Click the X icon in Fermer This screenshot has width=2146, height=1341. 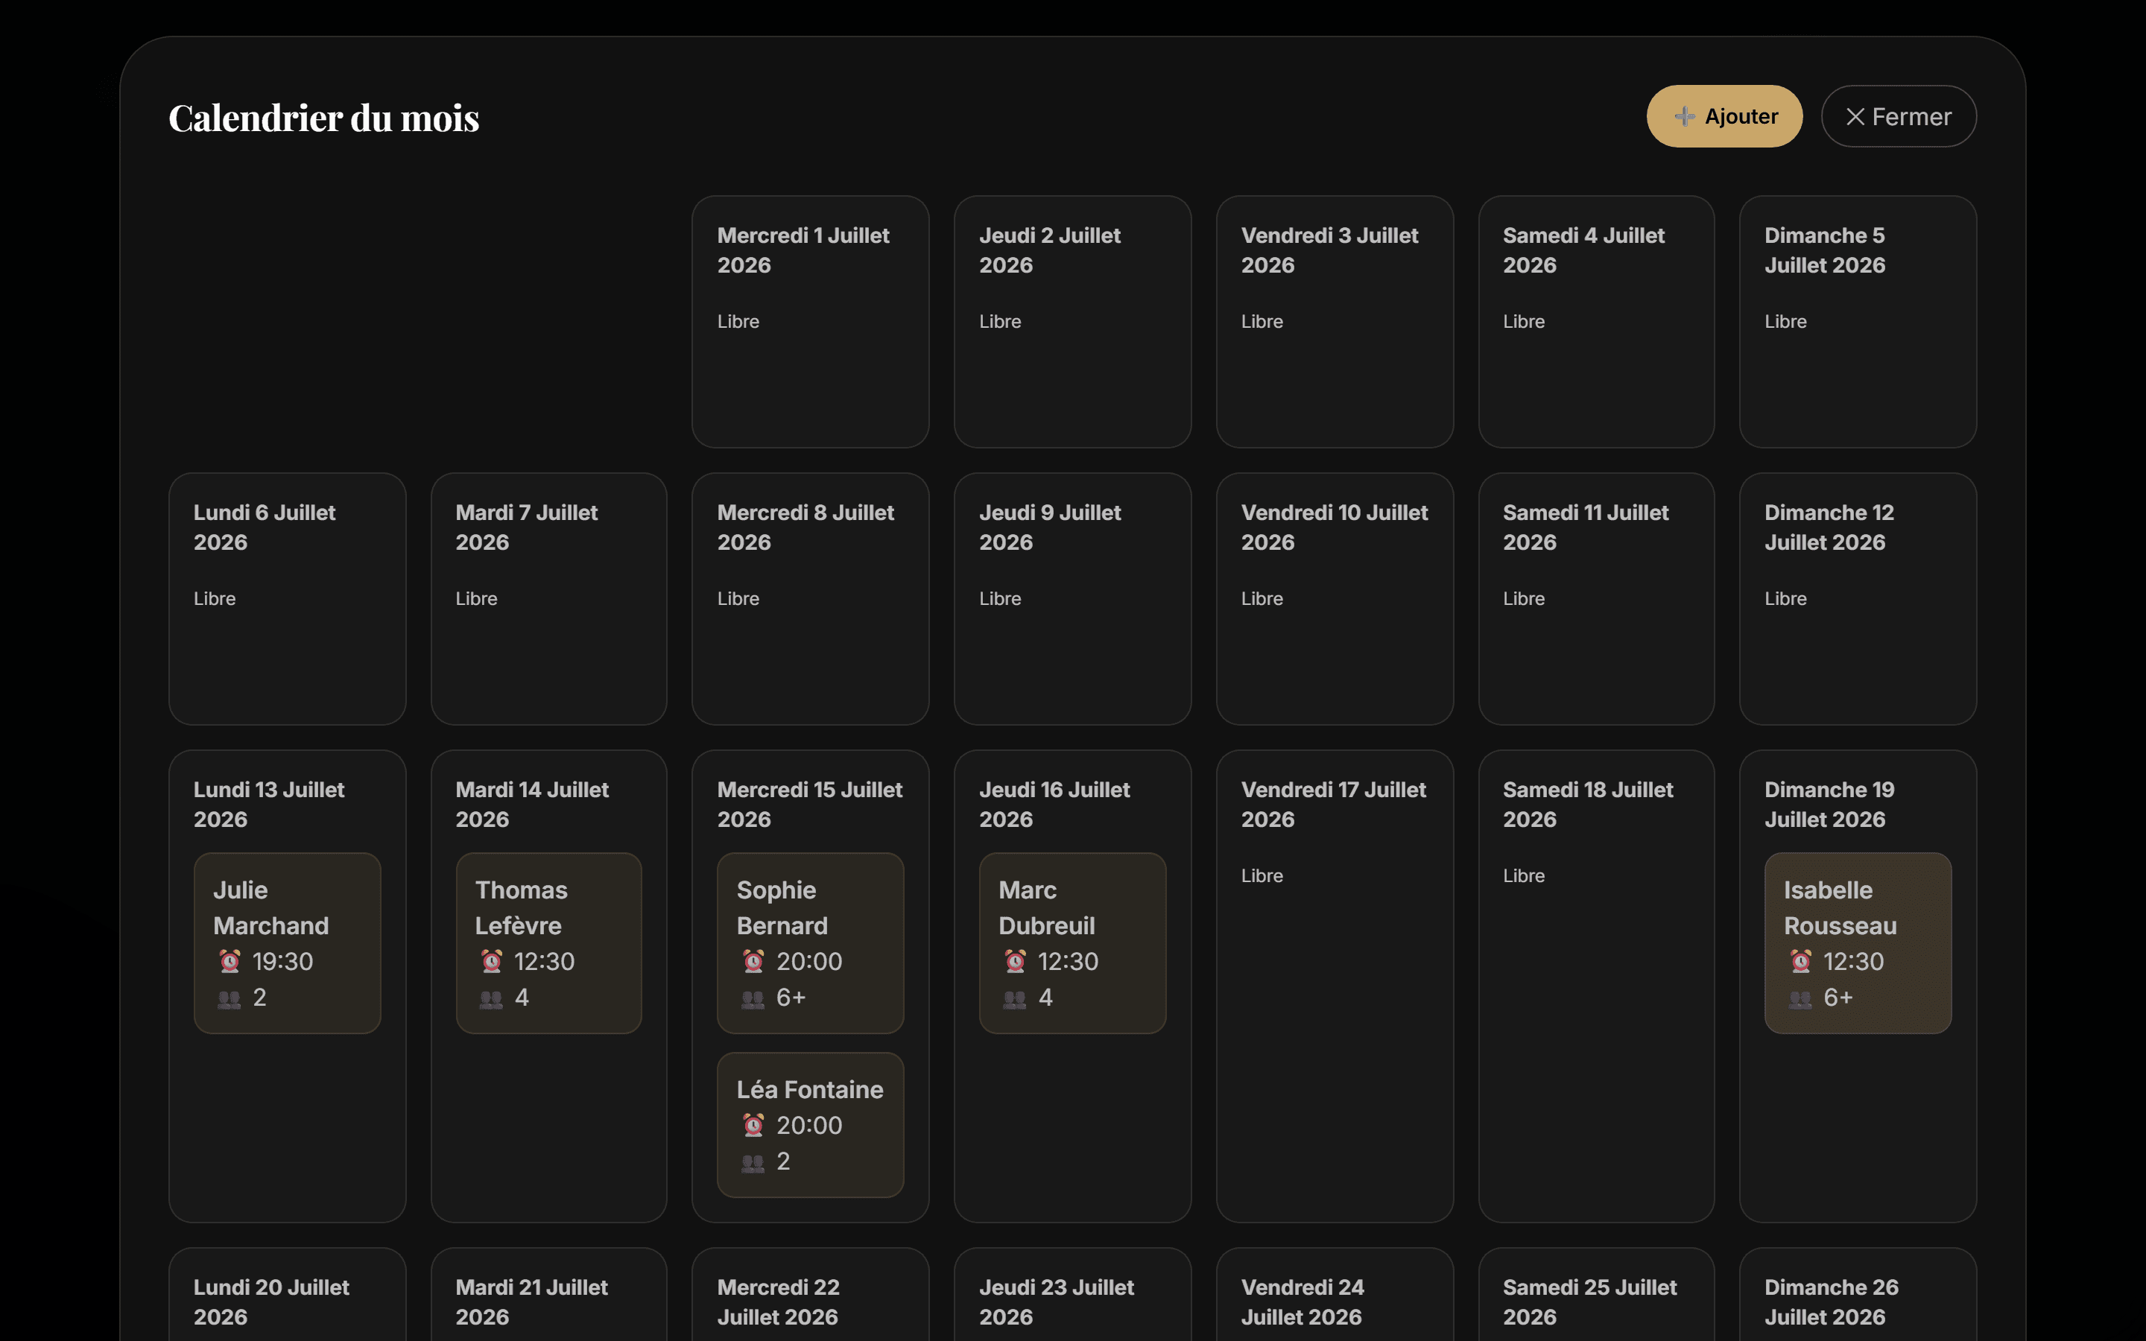pyautogui.click(x=1855, y=116)
